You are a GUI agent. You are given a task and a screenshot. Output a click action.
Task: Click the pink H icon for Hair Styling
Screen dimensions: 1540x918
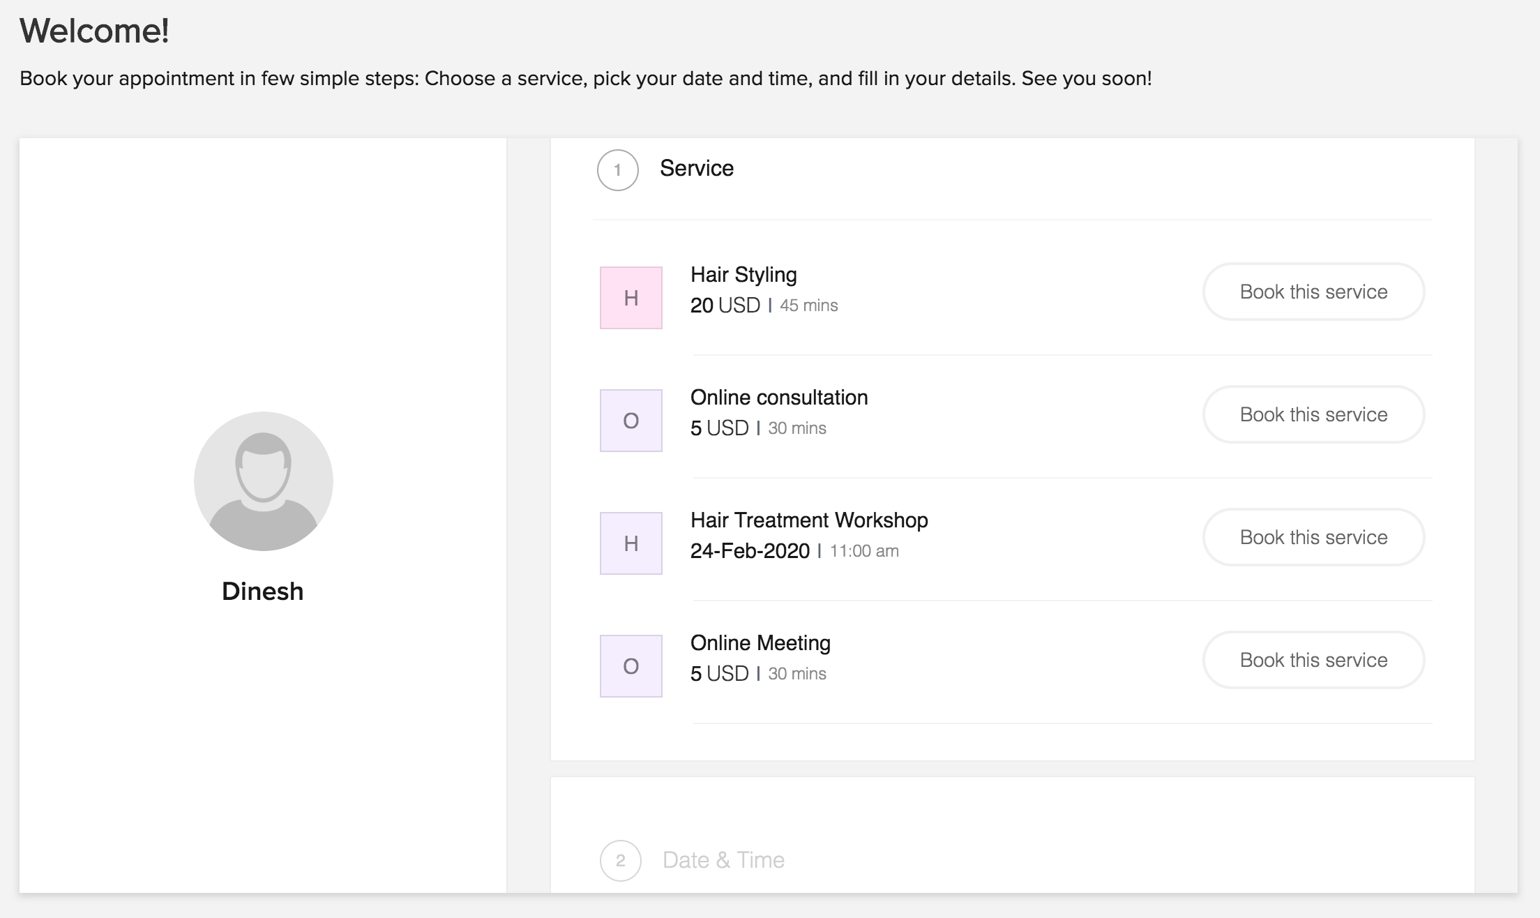click(631, 298)
